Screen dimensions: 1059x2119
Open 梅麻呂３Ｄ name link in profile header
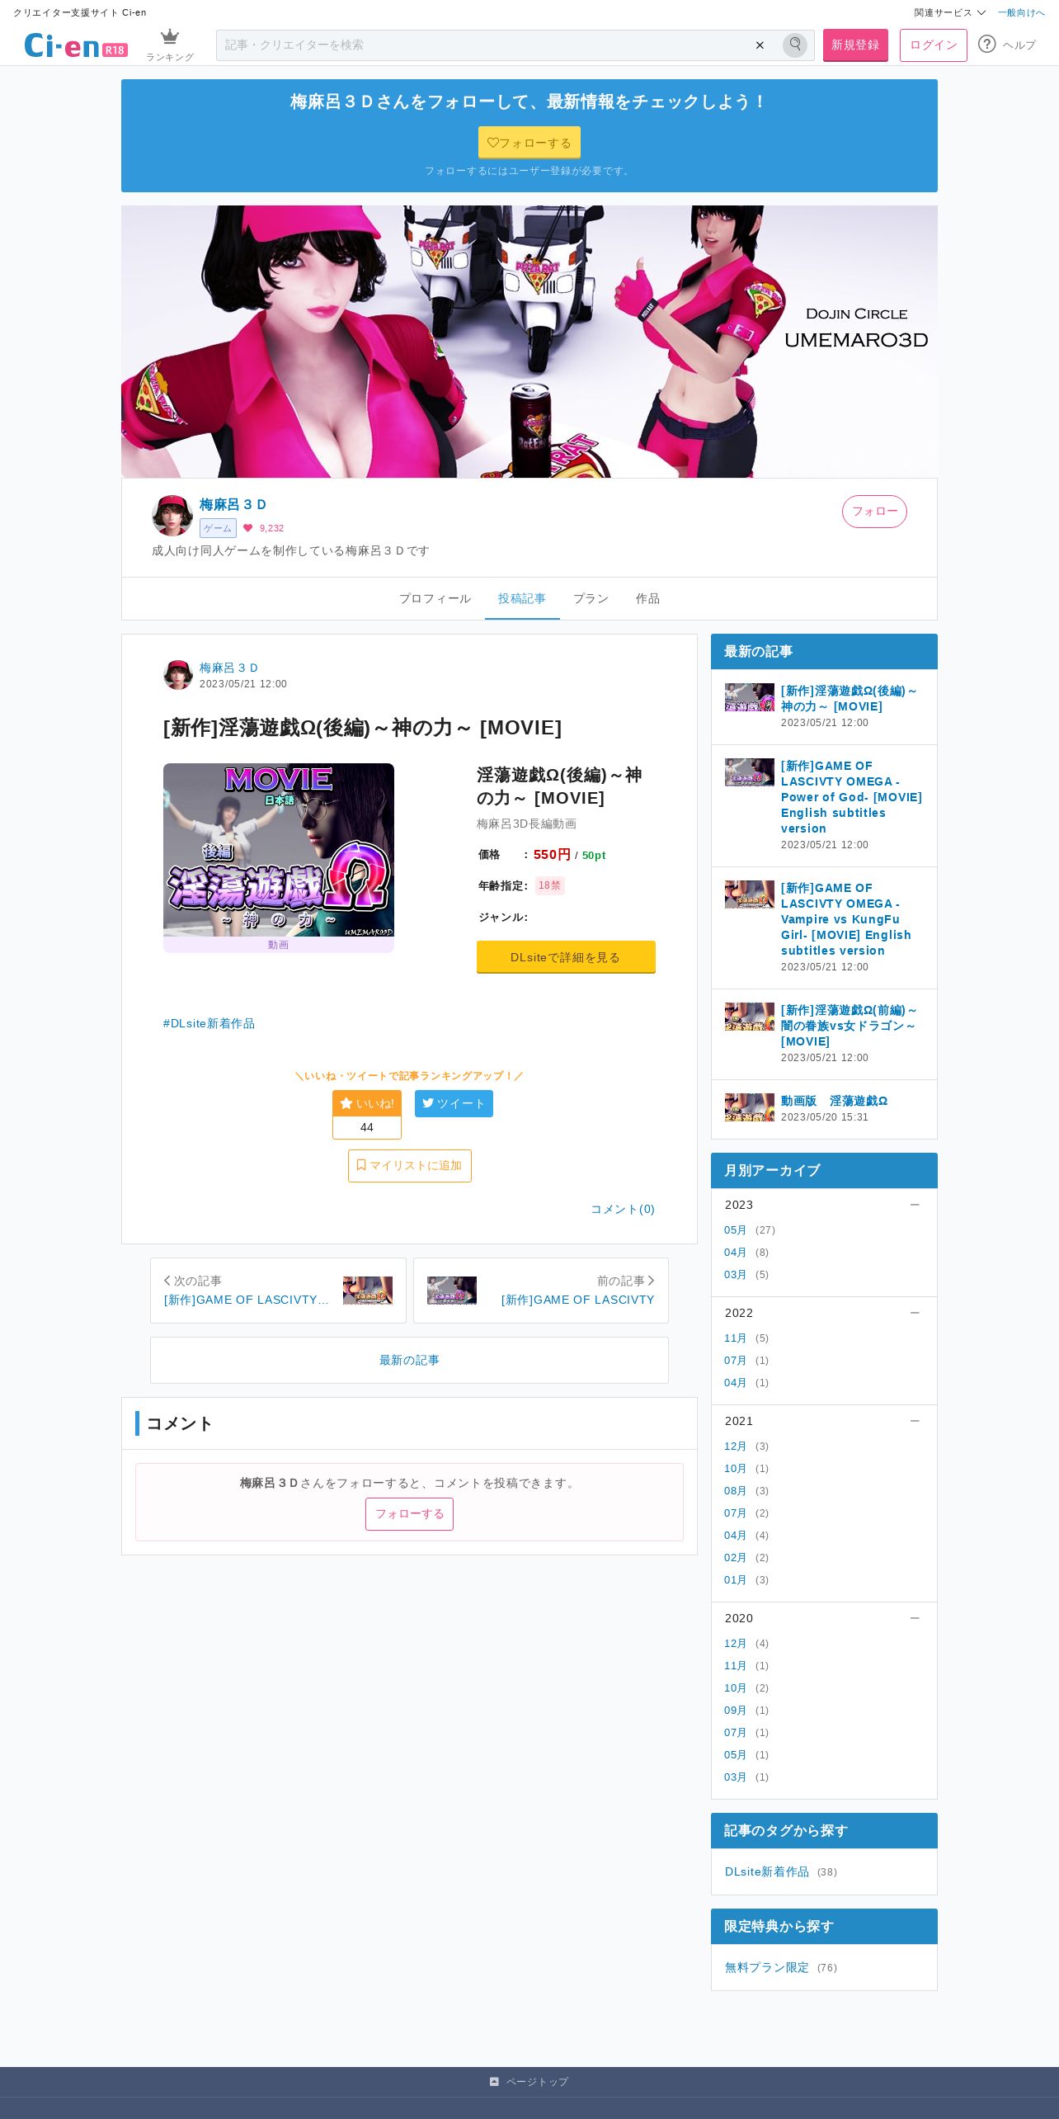click(x=233, y=504)
